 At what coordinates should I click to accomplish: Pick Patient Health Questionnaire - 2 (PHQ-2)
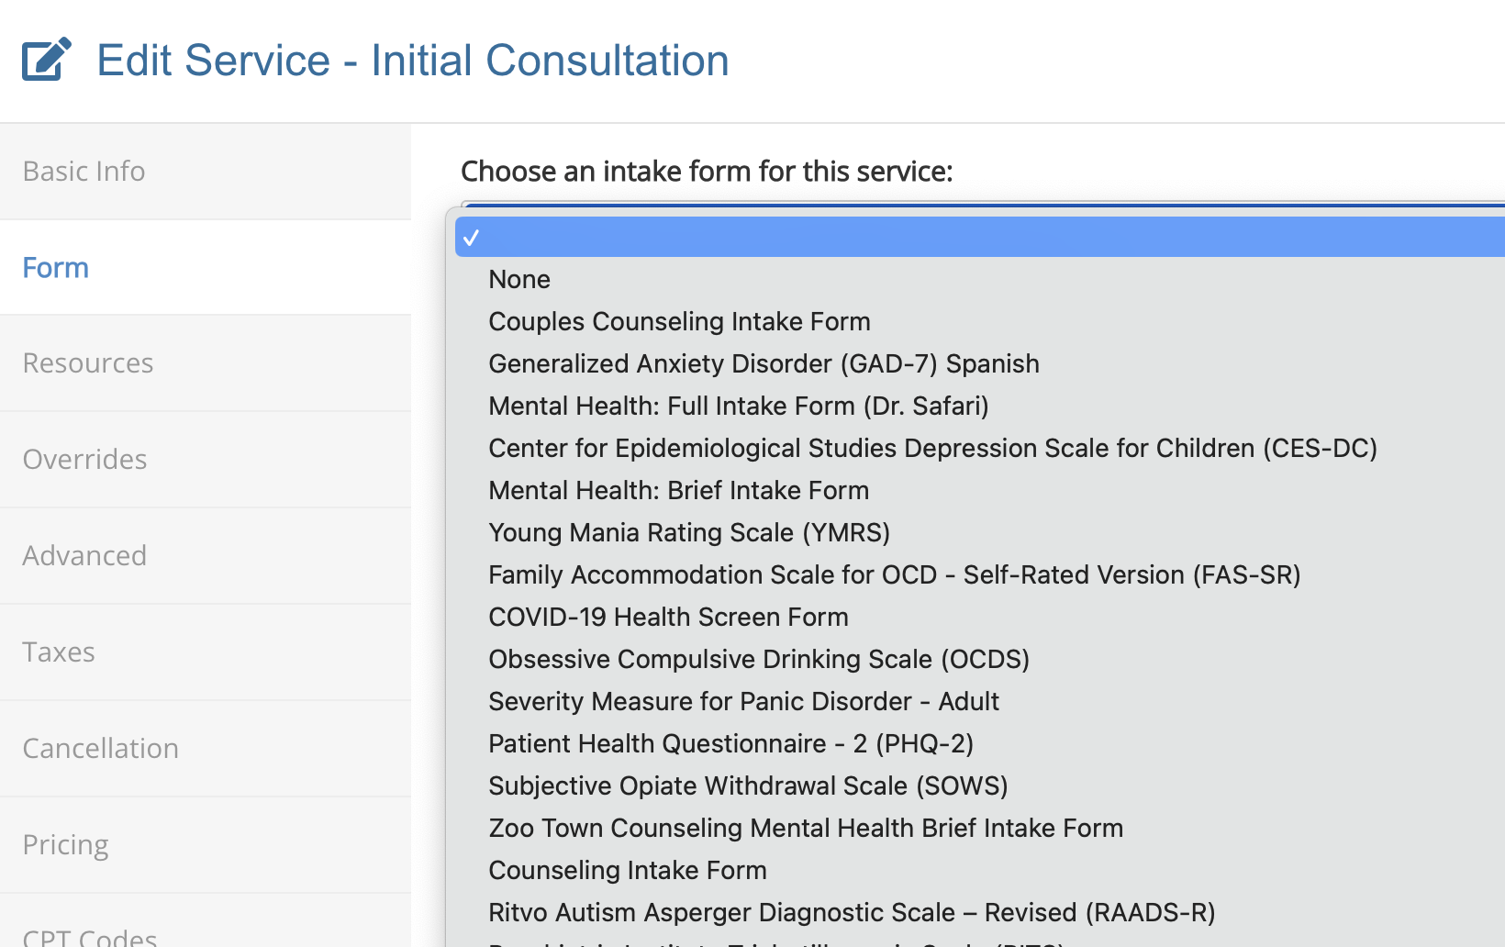click(x=730, y=744)
